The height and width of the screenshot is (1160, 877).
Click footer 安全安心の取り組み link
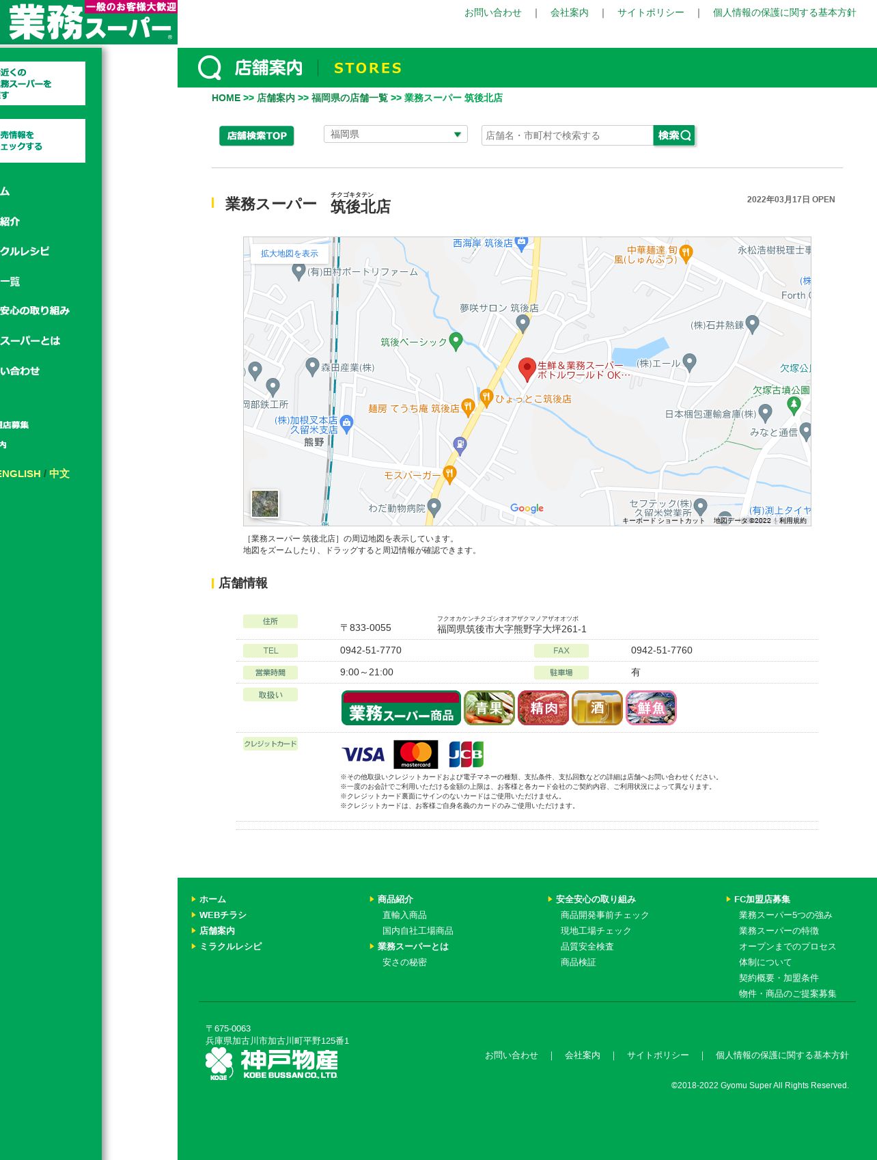(596, 900)
